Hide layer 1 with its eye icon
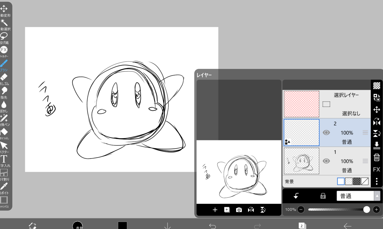Viewport: 383px width, 229px height. click(326, 161)
